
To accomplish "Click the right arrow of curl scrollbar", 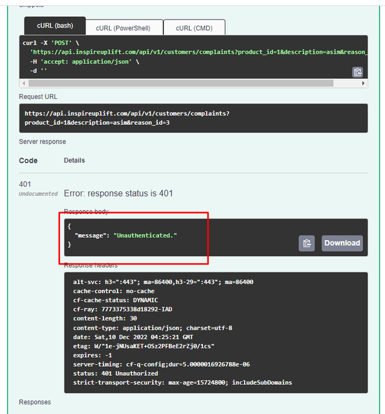I will point(364,83).
